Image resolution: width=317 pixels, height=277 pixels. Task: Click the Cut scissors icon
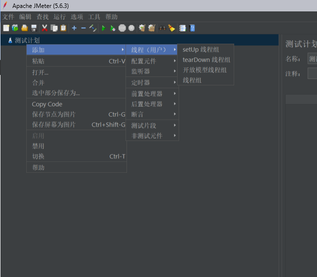coord(45,28)
